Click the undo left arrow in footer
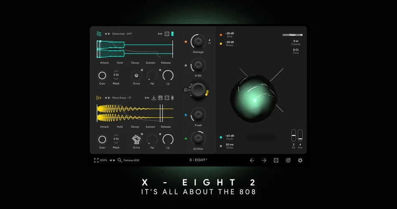The width and height of the screenshot is (397, 209). pyautogui.click(x=252, y=161)
